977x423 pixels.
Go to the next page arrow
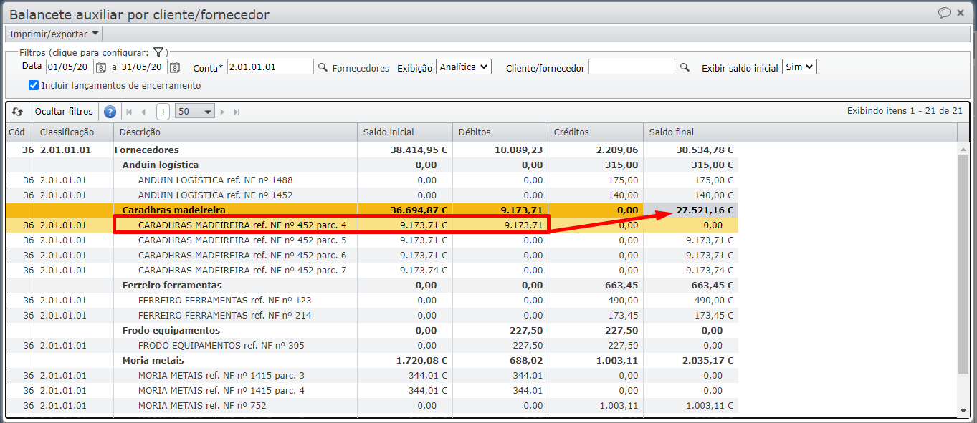pos(222,112)
